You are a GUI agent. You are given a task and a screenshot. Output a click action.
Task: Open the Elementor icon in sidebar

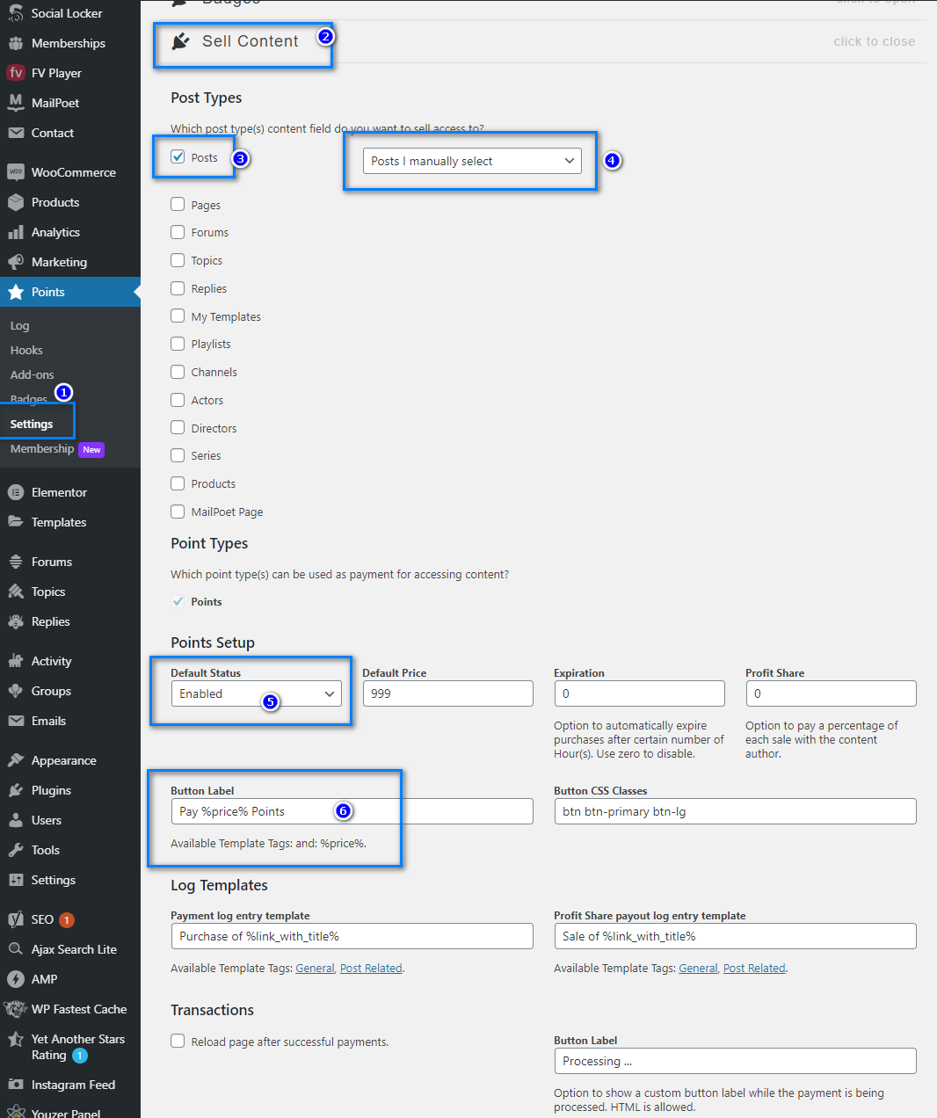pyautogui.click(x=16, y=492)
